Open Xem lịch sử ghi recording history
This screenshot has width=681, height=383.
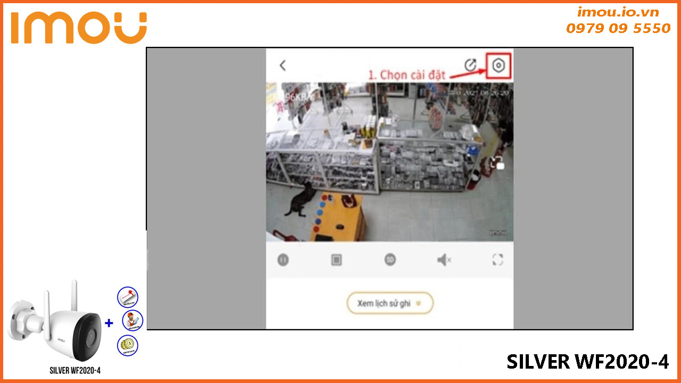(390, 303)
